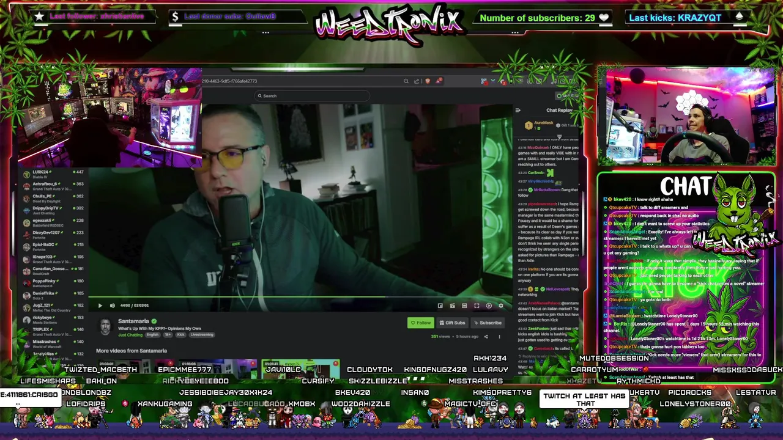
Task: Focus the Kick search field
Action: click(312, 96)
